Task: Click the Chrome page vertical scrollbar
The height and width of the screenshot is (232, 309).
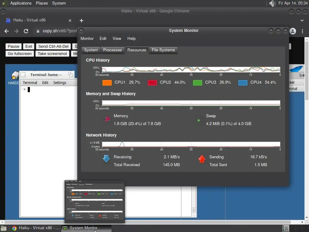Action: (x=307, y=70)
